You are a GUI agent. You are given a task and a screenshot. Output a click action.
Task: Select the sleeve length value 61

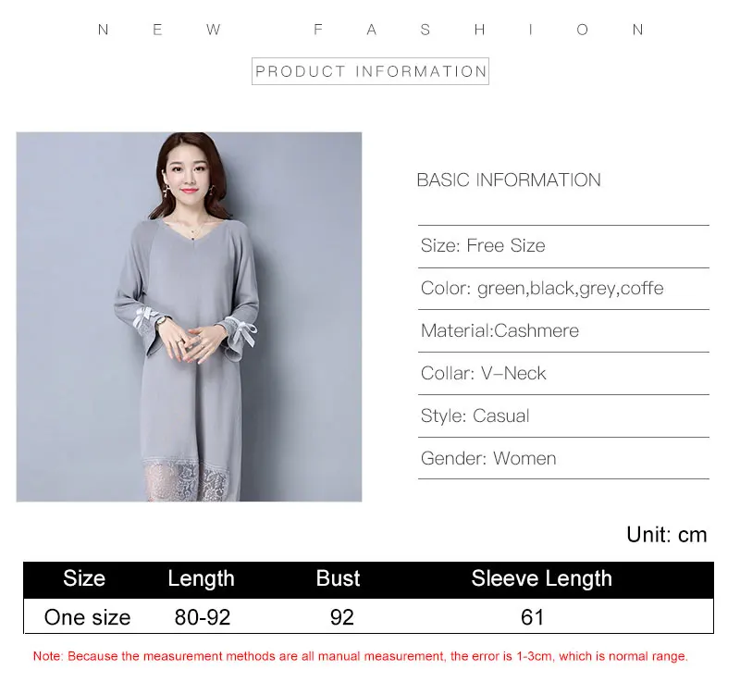[x=533, y=617]
